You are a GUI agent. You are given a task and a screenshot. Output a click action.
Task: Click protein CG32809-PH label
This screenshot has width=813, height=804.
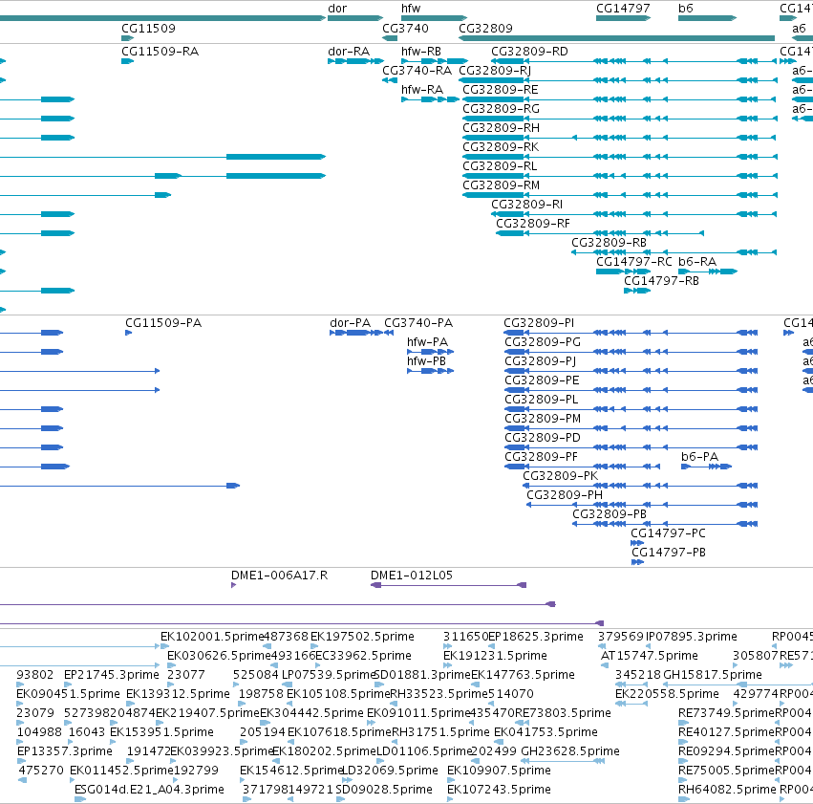tap(565, 495)
